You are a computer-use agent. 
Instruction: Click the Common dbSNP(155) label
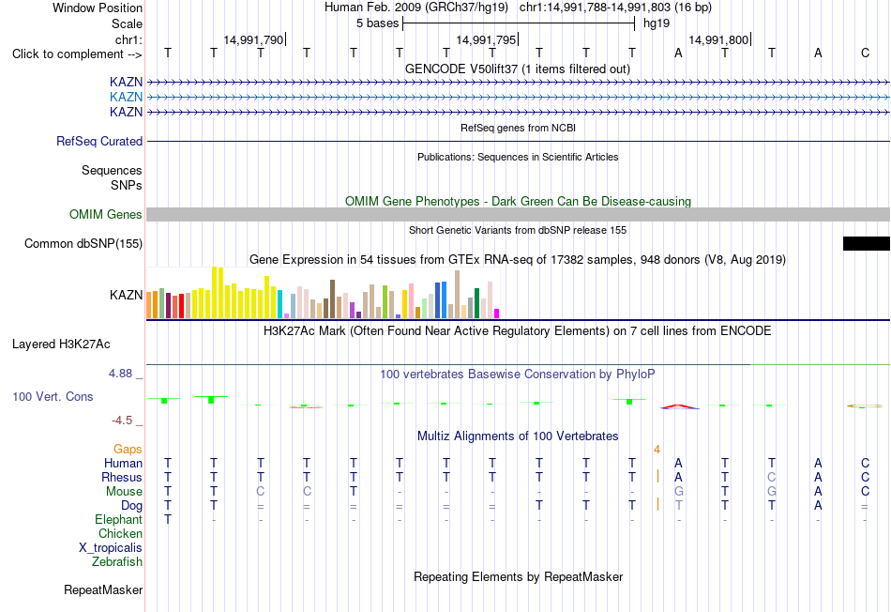coord(83,243)
